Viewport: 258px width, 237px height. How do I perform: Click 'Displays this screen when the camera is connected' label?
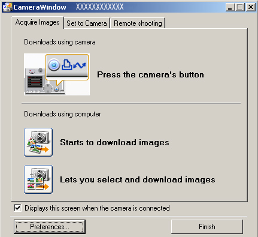pyautogui.click(x=97, y=208)
